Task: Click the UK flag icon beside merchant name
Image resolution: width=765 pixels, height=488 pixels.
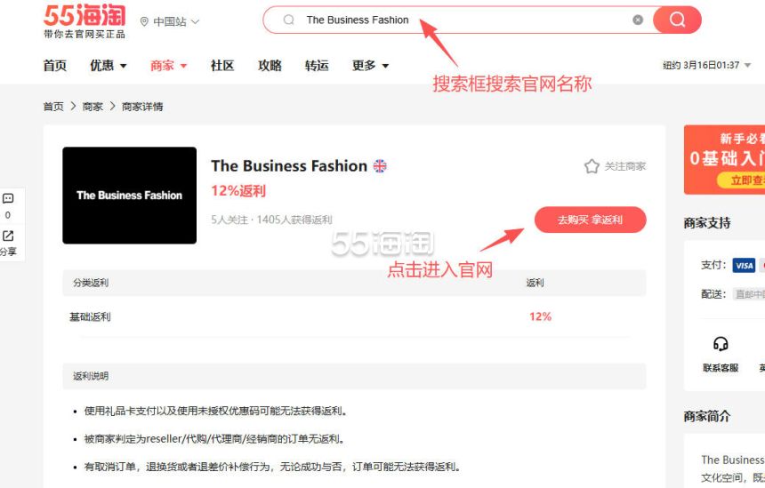Action: pos(380,166)
